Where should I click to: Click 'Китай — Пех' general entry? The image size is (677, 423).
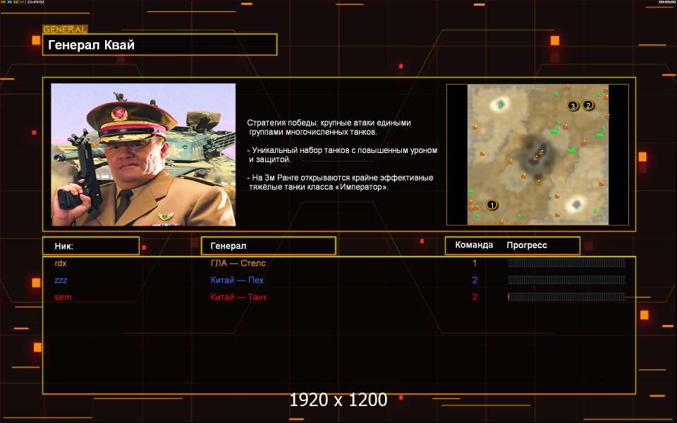point(237,280)
